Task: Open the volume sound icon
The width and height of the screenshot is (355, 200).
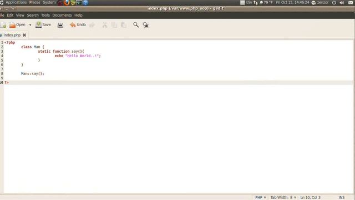Action: pos(342,3)
